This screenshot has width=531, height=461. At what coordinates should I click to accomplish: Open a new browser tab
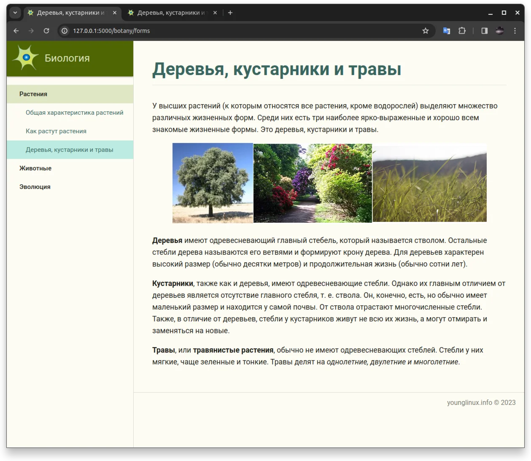coord(230,13)
